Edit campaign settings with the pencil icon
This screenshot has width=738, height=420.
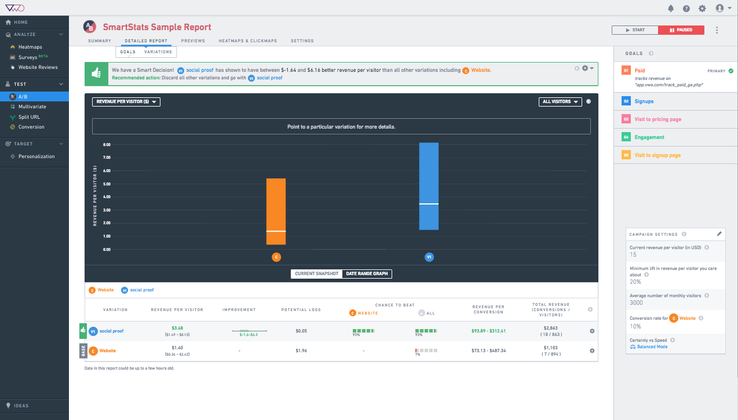(719, 233)
